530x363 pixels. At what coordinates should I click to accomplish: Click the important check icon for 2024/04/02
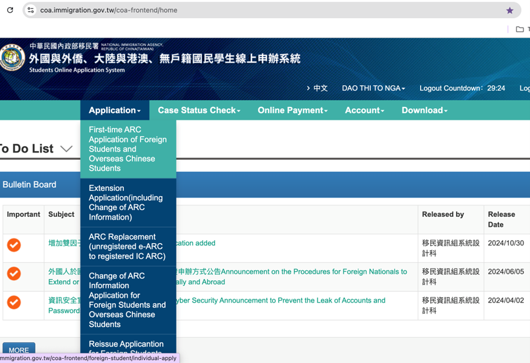(x=14, y=302)
